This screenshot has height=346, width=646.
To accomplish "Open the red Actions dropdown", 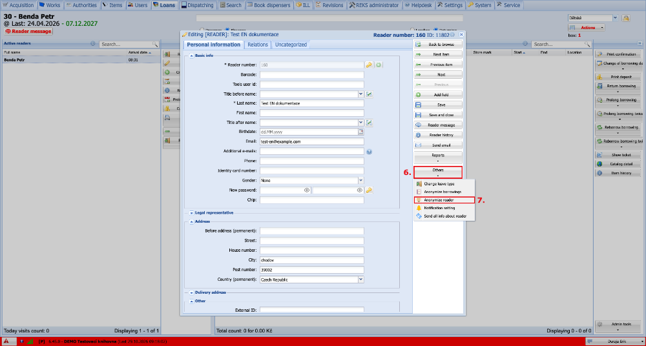I will (587, 28).
